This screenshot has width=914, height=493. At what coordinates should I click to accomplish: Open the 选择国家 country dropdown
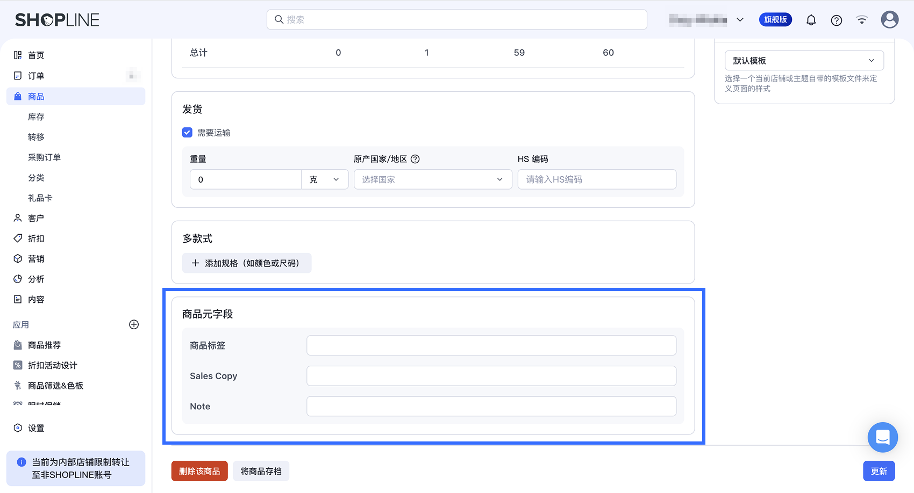[x=433, y=179]
